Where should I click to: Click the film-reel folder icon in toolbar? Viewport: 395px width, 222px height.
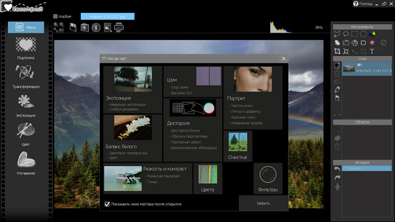pyautogui.click(x=85, y=27)
